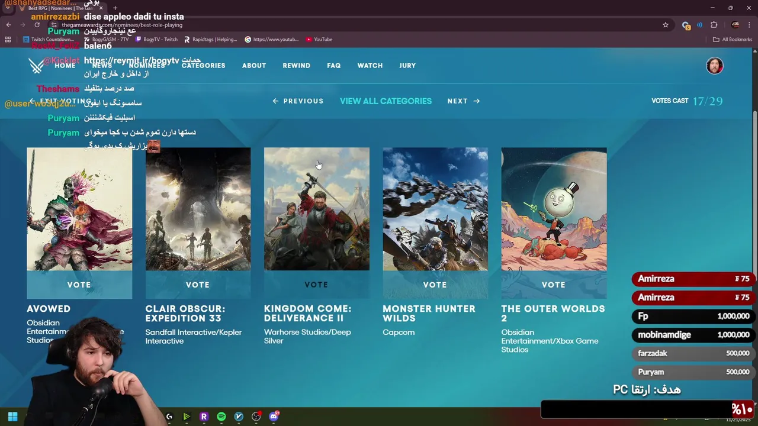This screenshot has width=758, height=426.
Task: Open the JURY nav item
Action: pos(407,66)
